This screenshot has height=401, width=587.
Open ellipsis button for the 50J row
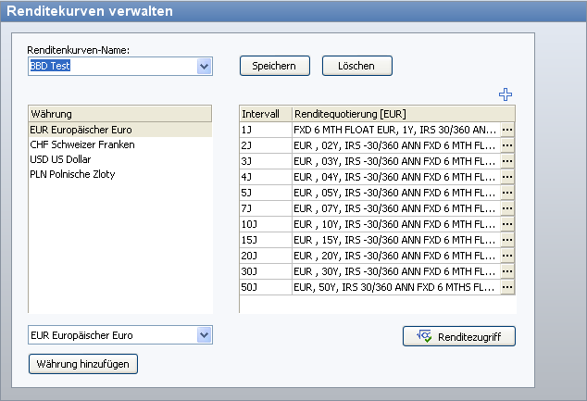[x=506, y=287]
